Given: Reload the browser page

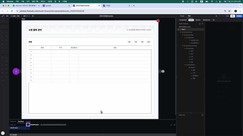Looking at the screenshot, I should pos(12,11).
